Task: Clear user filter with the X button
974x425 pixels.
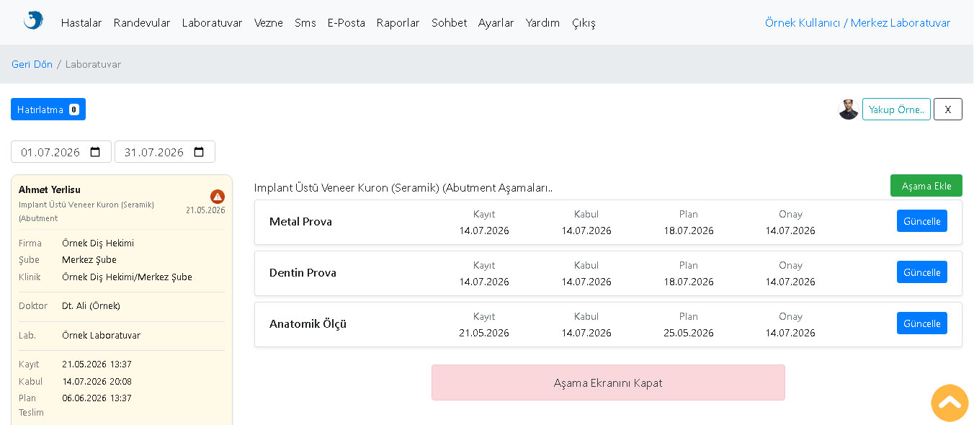Action: (x=948, y=109)
